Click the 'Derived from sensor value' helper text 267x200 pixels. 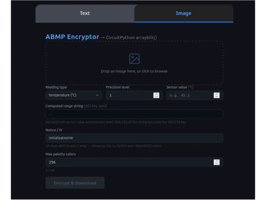tap(116, 122)
